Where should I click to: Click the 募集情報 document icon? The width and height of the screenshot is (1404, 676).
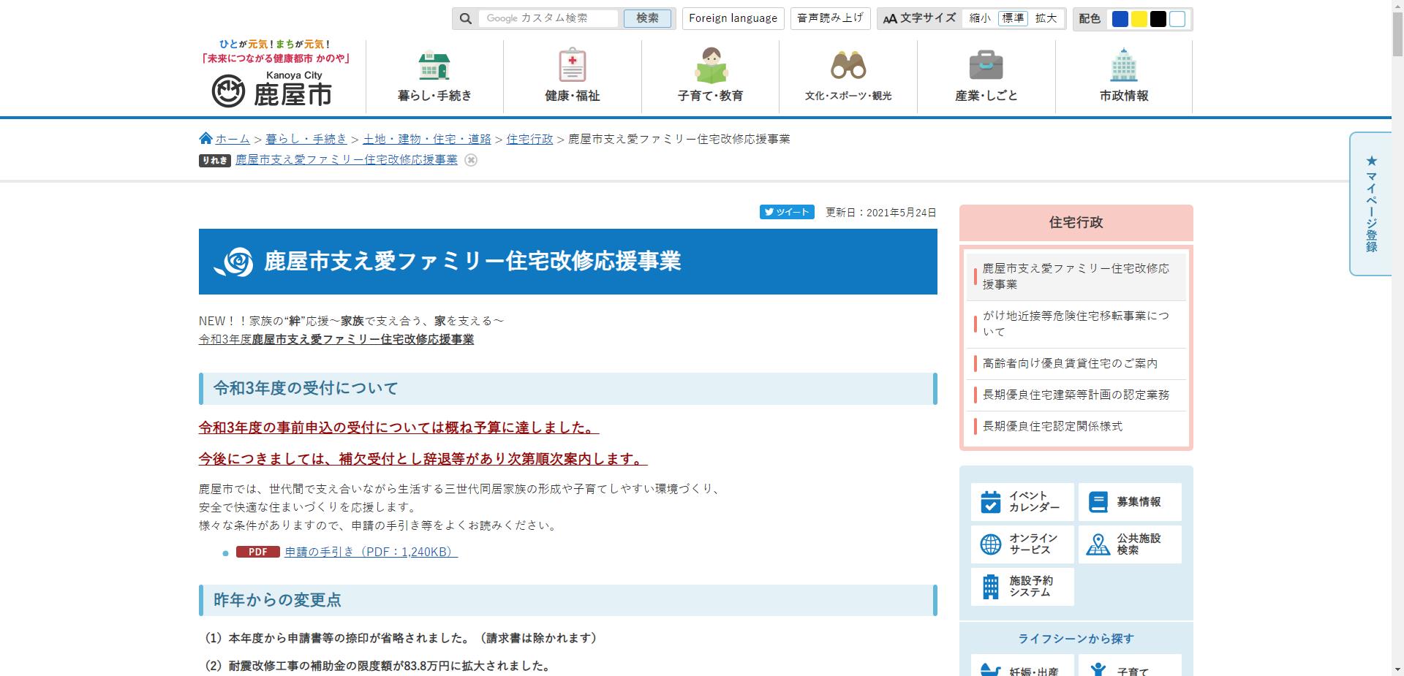click(1097, 500)
